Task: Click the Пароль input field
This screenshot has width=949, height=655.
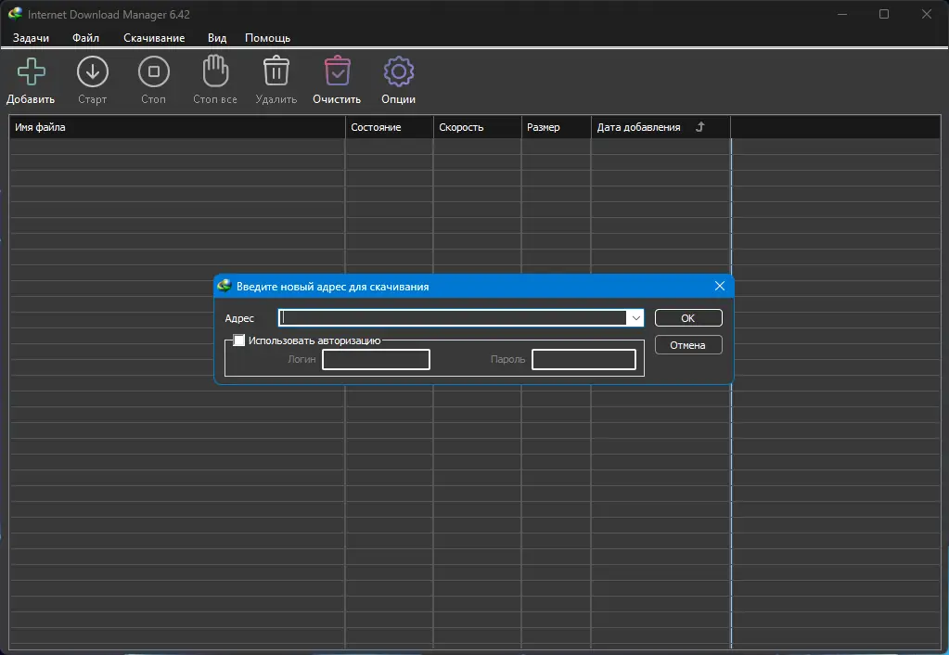Action: click(x=584, y=359)
